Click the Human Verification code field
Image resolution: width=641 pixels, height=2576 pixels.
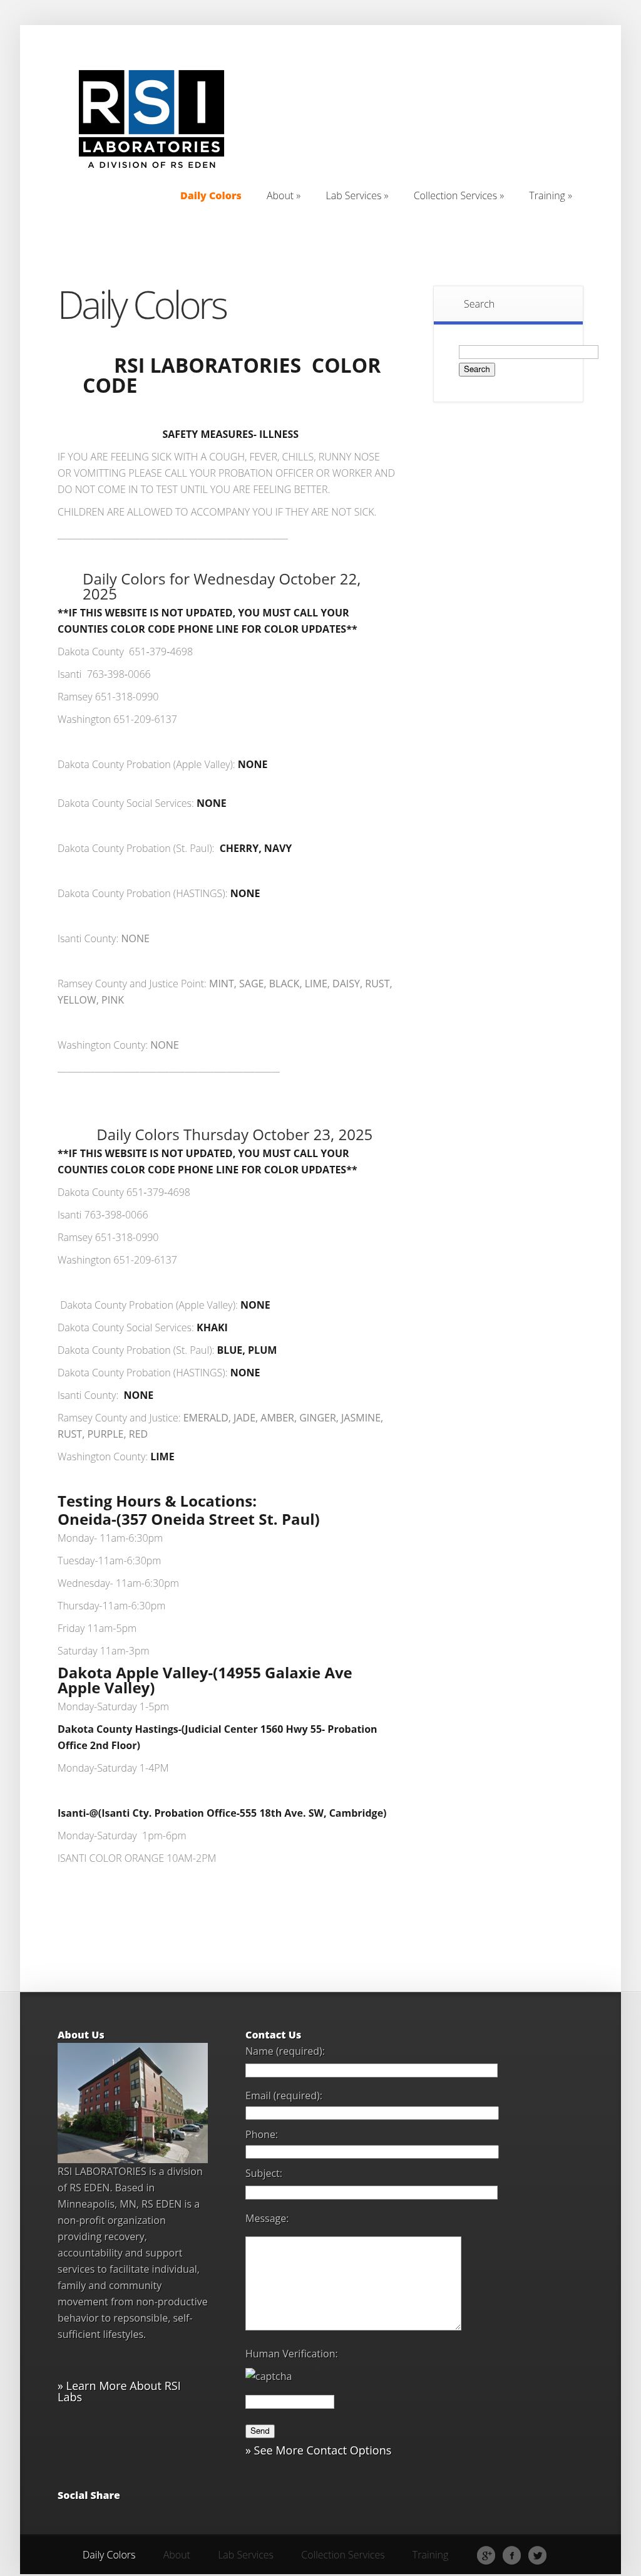[289, 2402]
